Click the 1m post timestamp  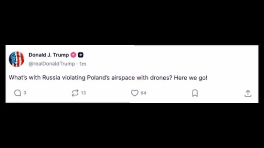(x=82, y=64)
